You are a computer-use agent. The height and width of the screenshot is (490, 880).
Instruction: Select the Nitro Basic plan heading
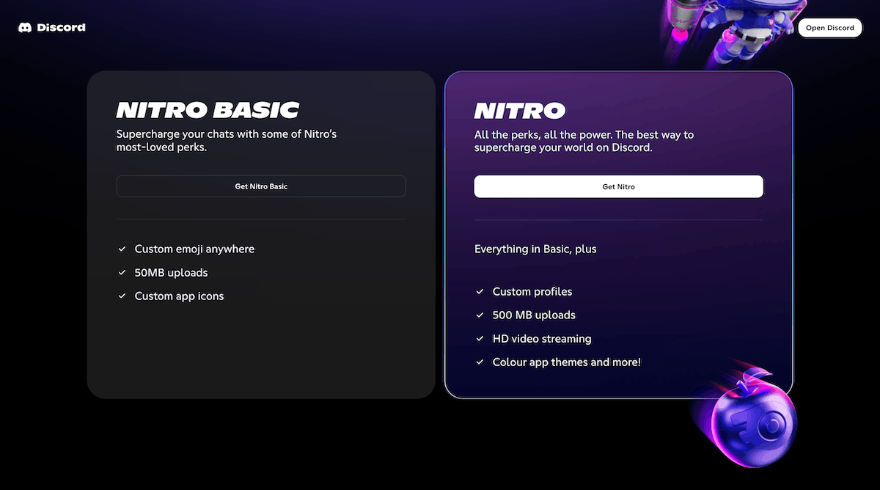tap(208, 109)
